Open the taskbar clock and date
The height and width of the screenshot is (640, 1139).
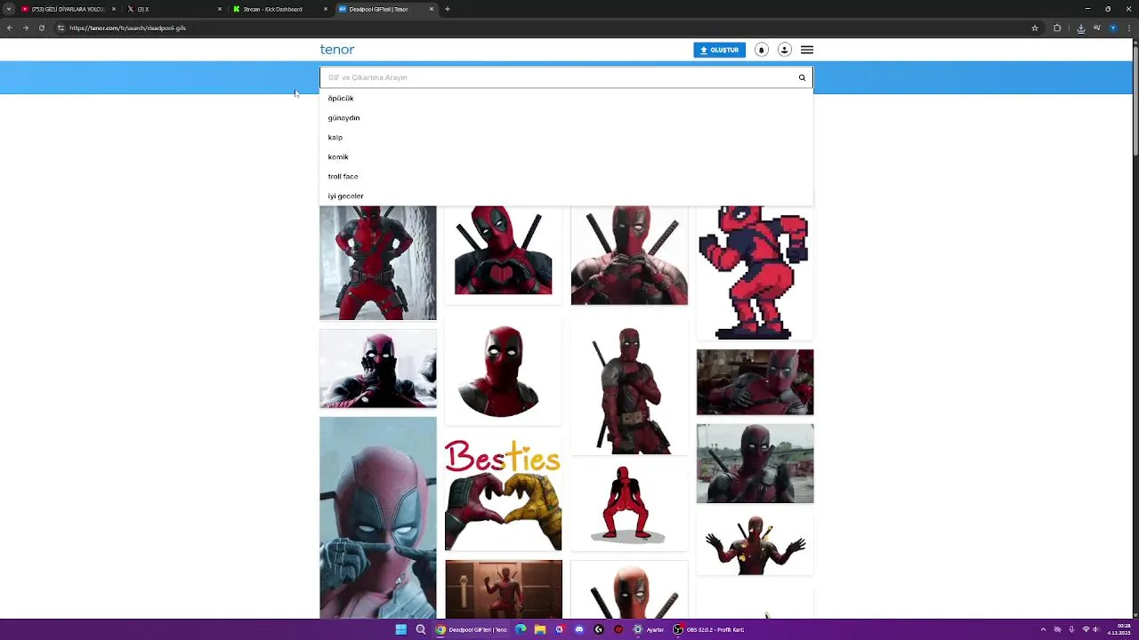(x=1119, y=629)
